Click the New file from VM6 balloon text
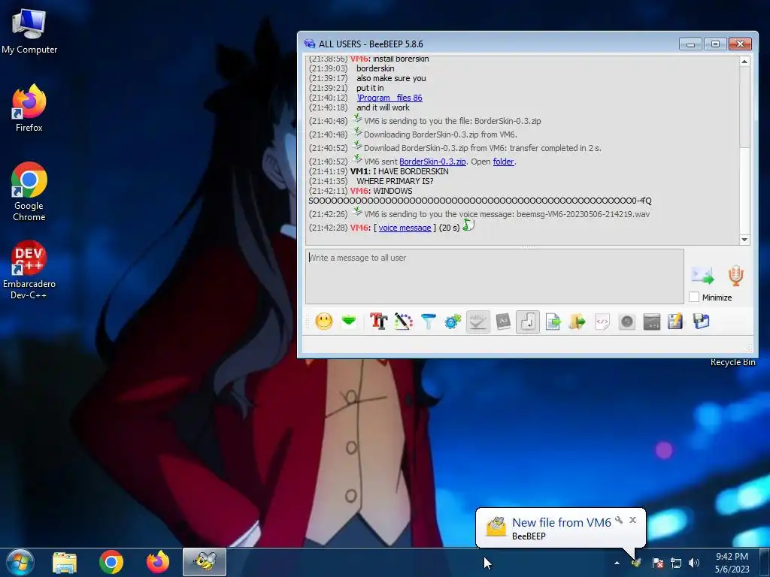The width and height of the screenshot is (770, 577). [x=561, y=523]
